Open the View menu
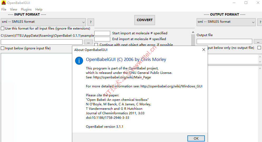Screen dimensions: 262x142 [x=13, y=9]
